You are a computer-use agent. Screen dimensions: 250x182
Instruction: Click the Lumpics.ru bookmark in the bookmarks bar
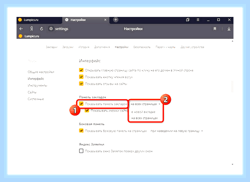click(x=29, y=36)
